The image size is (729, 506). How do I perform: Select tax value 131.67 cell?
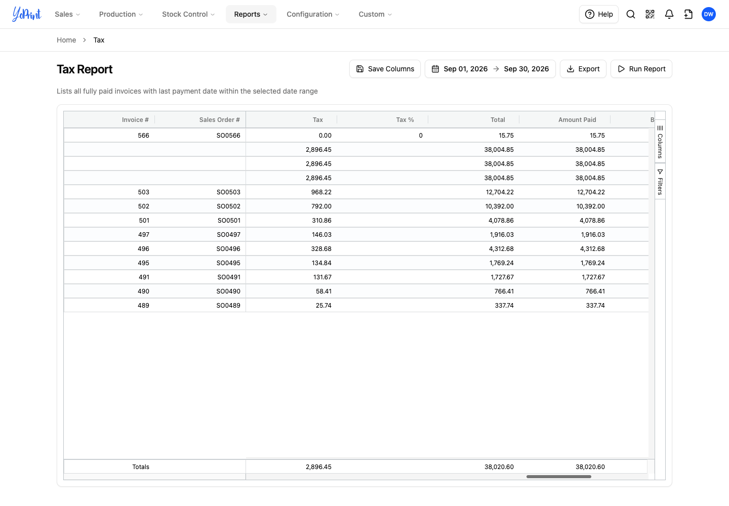(292, 277)
